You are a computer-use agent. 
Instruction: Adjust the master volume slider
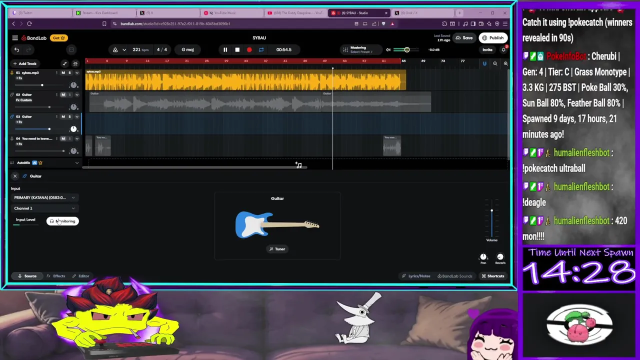(407, 49)
